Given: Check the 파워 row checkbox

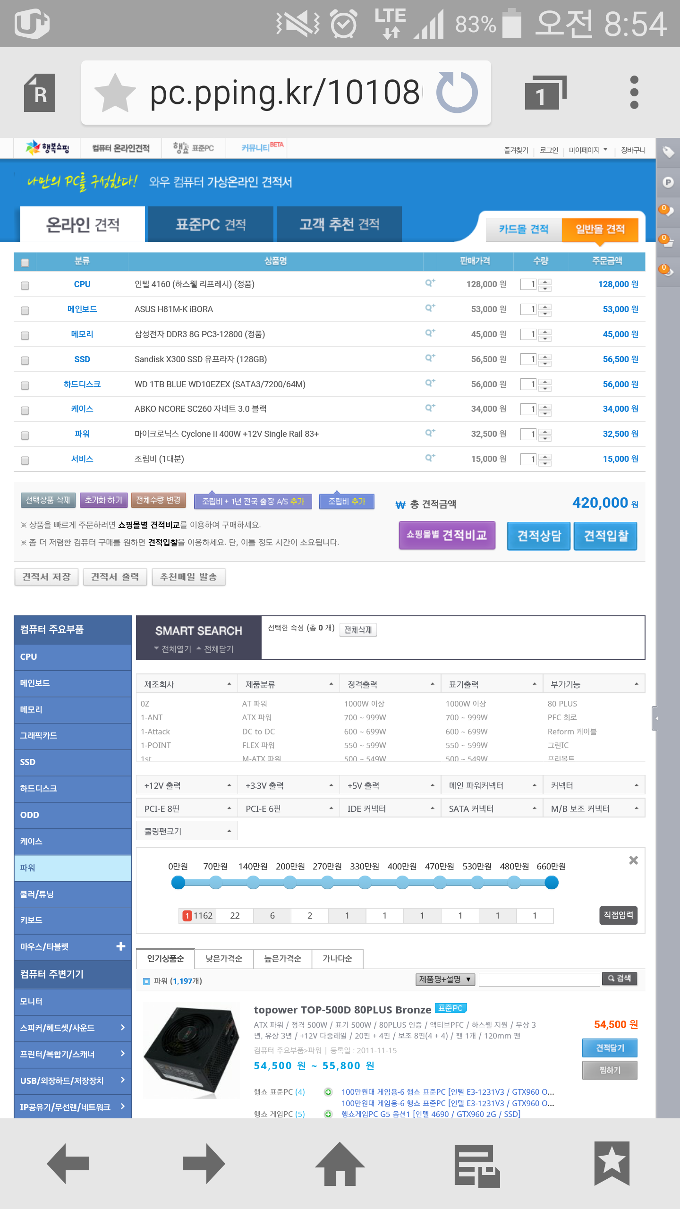Looking at the screenshot, I should pos(25,435).
